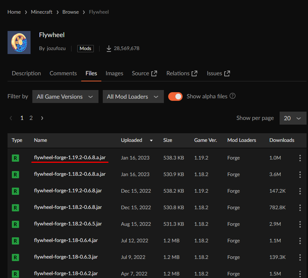Viewport: 308px width, 278px height.
Task: Click the Aug 15, 2022 upload date
Action: (136, 224)
